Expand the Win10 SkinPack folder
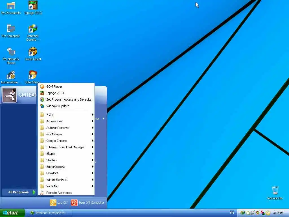 pyautogui.click(x=66, y=180)
